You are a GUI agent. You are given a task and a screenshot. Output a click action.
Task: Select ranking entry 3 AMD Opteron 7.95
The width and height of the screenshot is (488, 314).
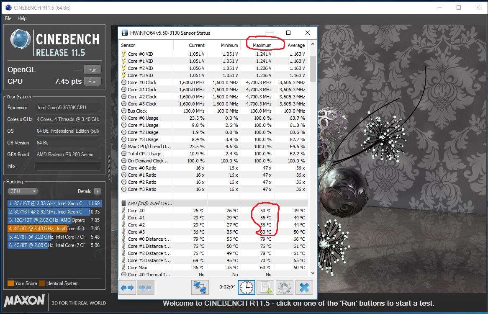click(54, 220)
